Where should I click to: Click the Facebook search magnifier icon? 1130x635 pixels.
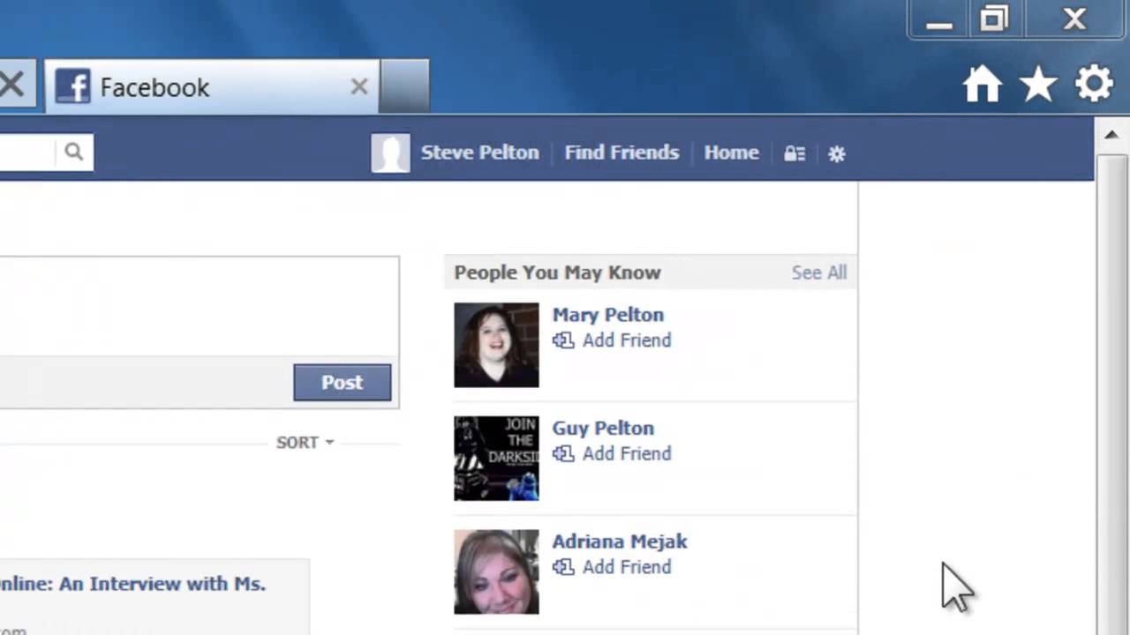tap(74, 152)
